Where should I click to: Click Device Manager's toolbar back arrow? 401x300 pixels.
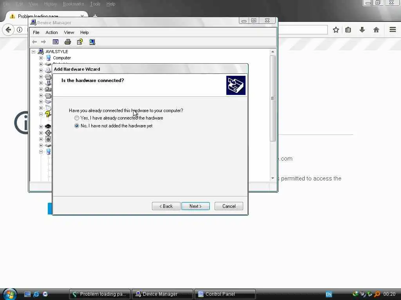click(34, 42)
